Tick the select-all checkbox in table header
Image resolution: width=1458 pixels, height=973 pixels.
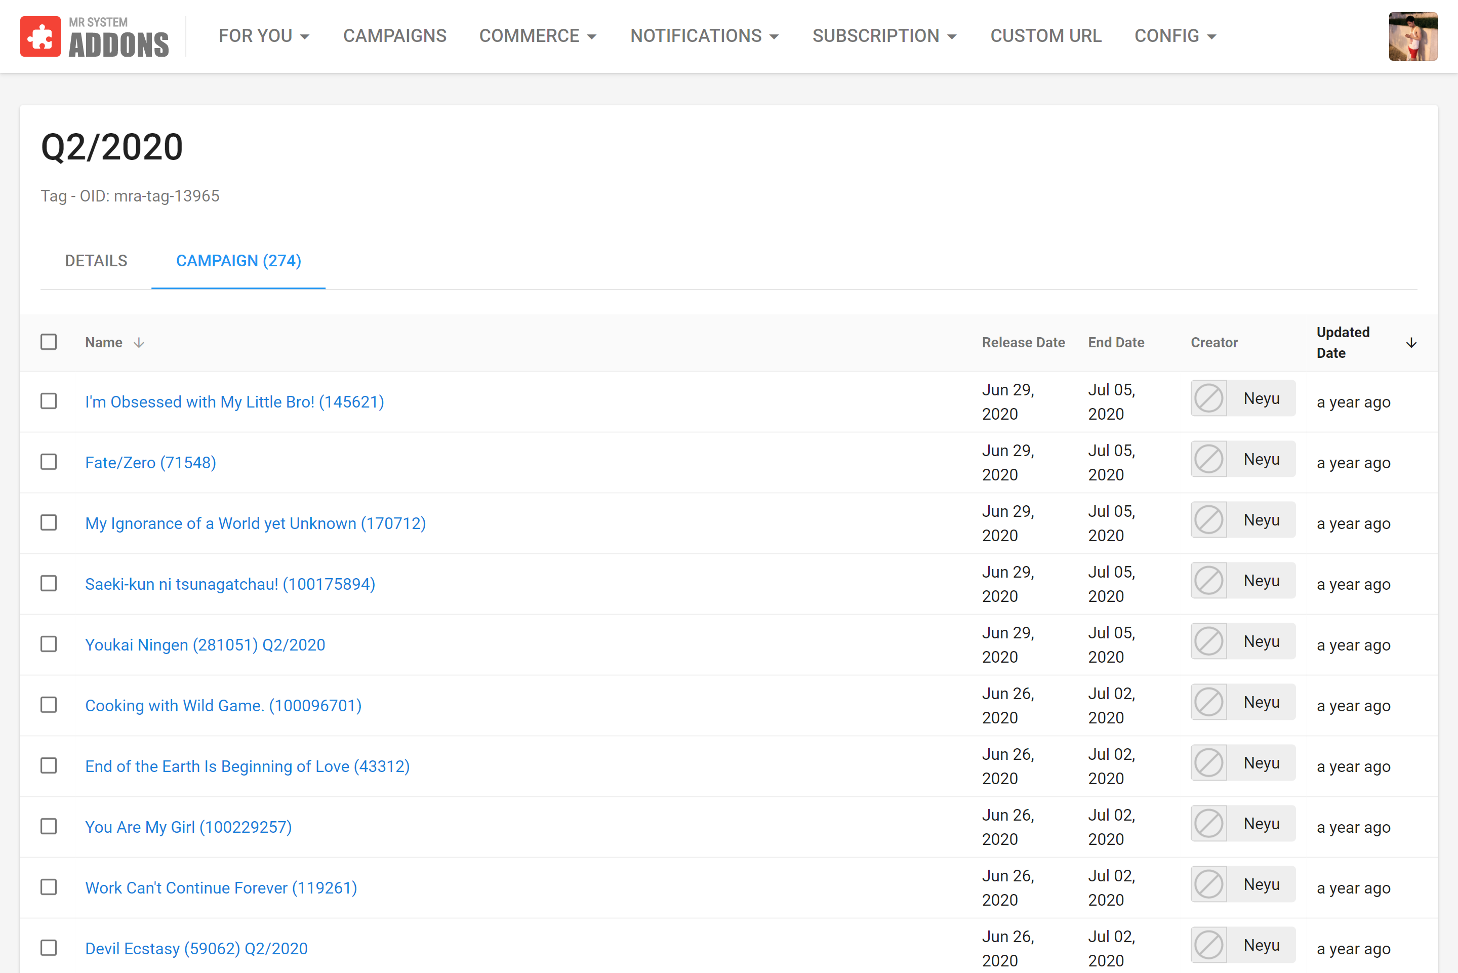[49, 342]
